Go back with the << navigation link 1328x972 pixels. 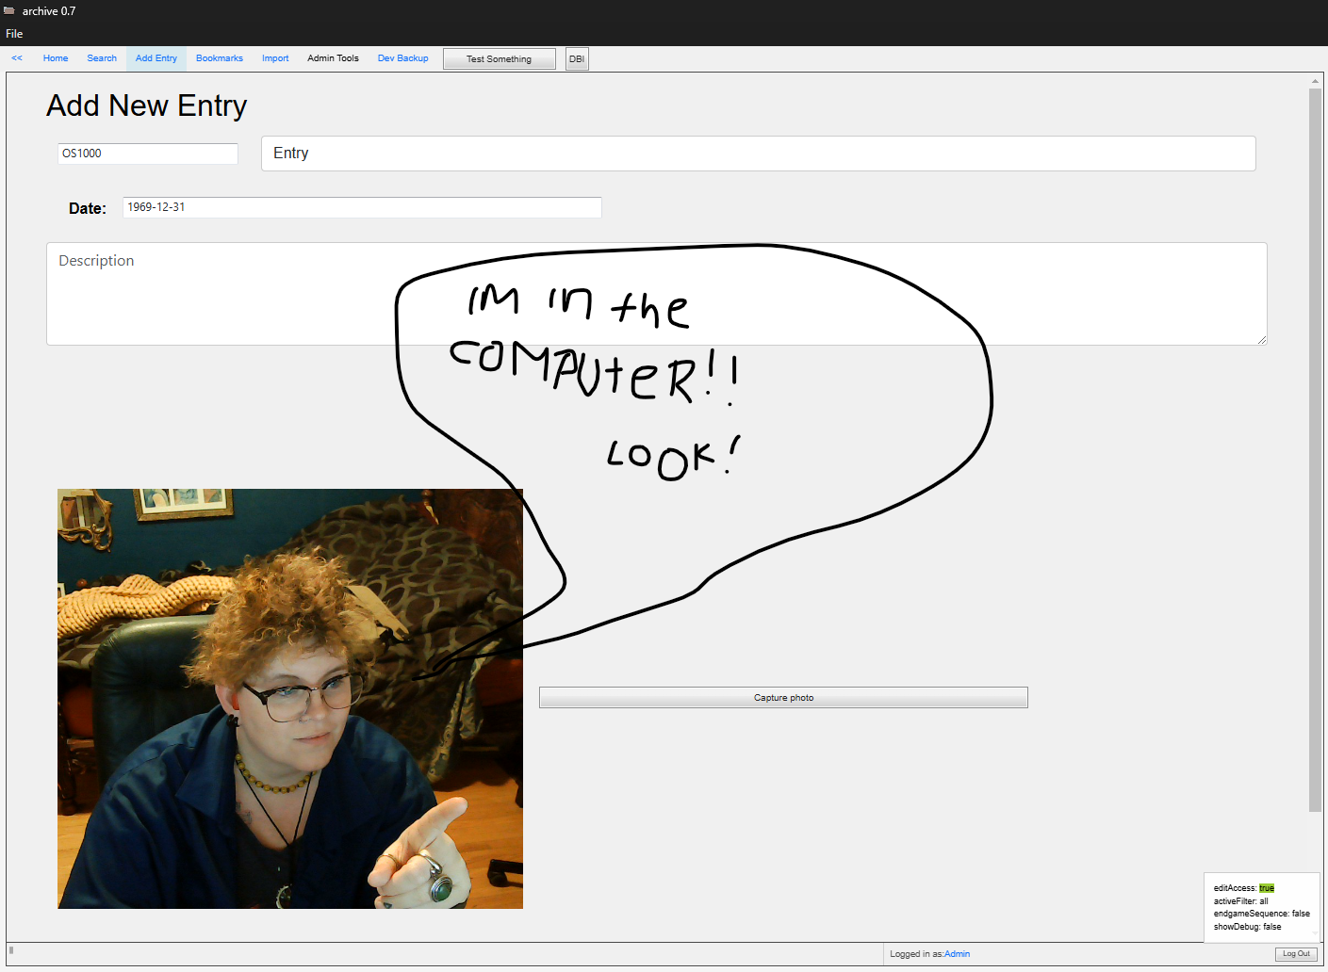point(17,58)
